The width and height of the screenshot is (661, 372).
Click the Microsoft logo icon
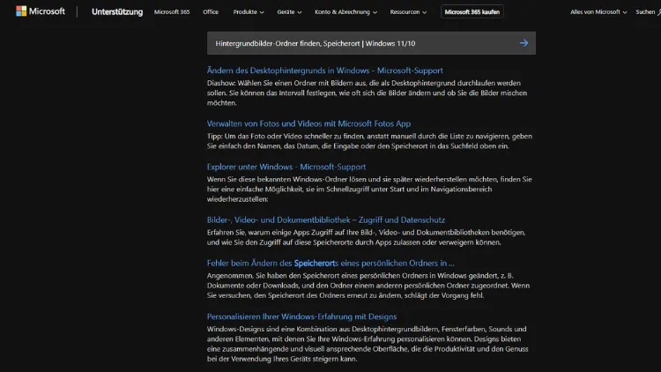21,11
